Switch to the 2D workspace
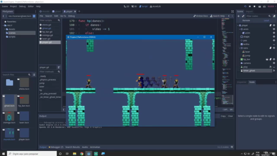Image resolution: width=277 pixels, height=156 pixels. pos(126,6)
